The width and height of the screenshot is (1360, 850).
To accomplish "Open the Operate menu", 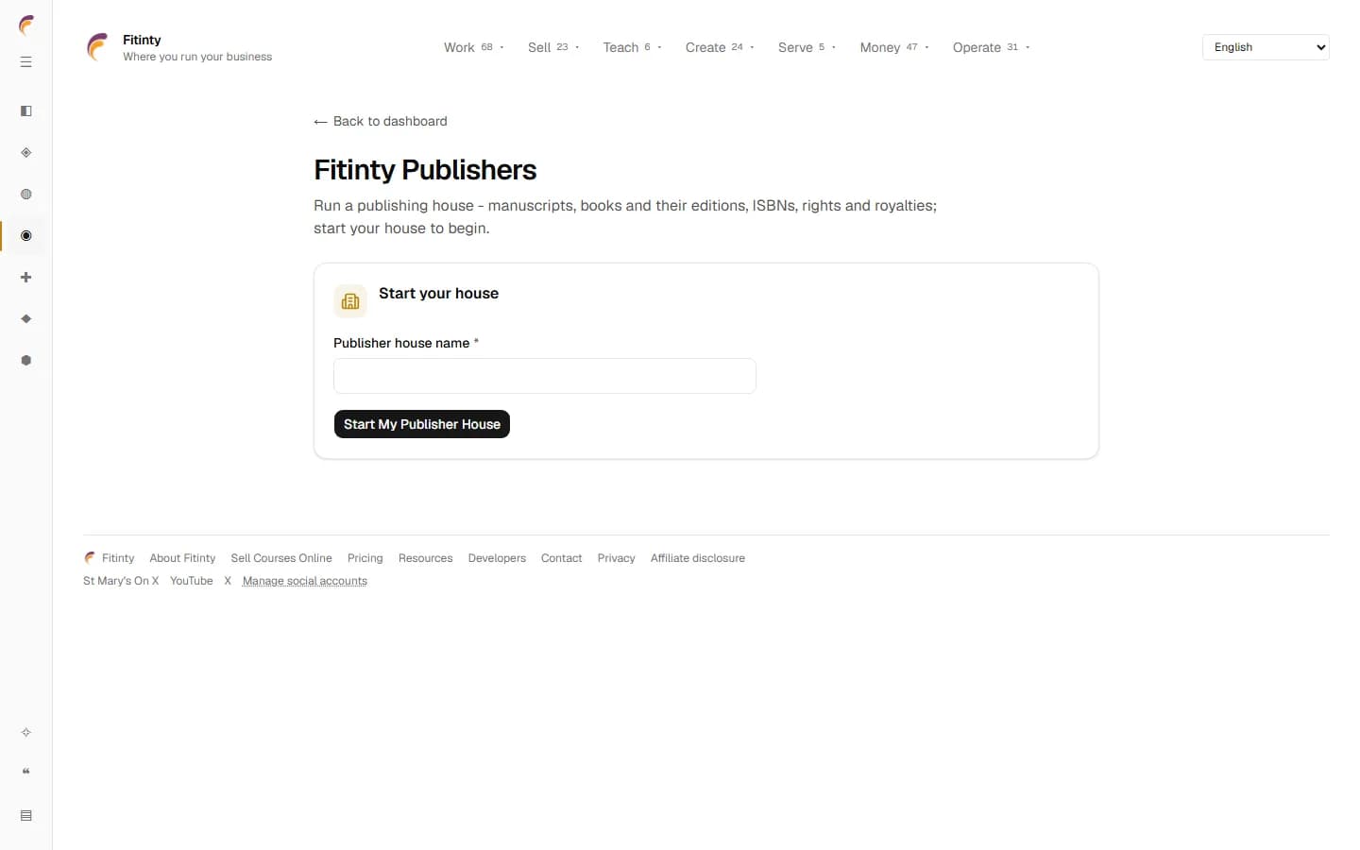I will (x=991, y=47).
